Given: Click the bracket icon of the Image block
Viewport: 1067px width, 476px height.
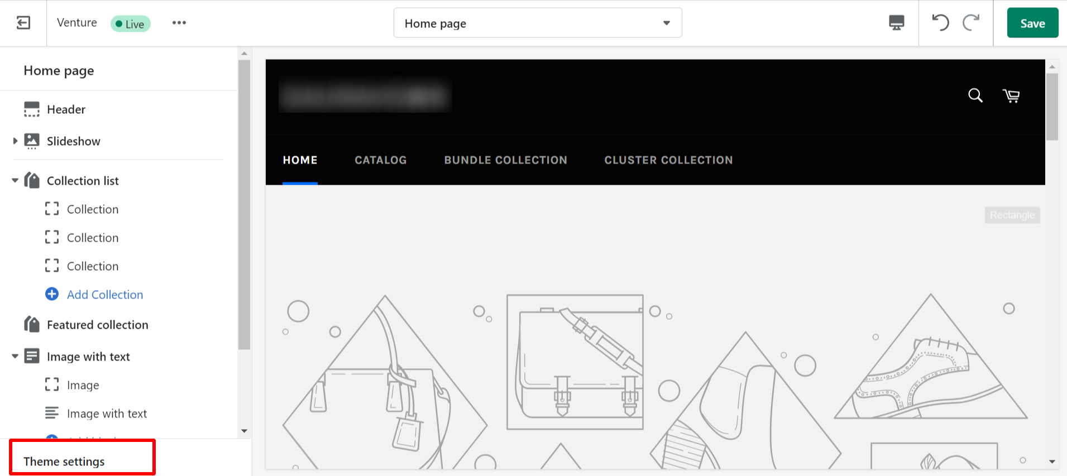Looking at the screenshot, I should (52, 384).
